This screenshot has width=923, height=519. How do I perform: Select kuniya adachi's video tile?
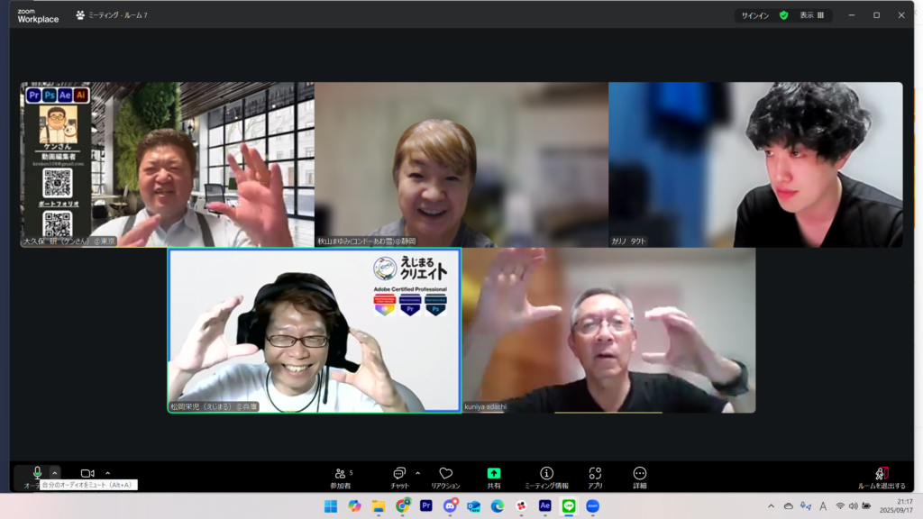608,331
